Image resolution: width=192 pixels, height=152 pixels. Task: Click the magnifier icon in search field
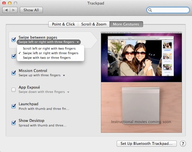150,10
